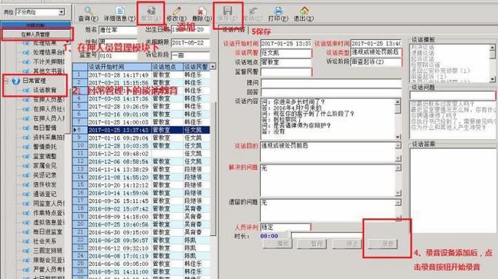Click the audio progress bar beside 时长
The image size is (498, 279).
[x=327, y=235]
